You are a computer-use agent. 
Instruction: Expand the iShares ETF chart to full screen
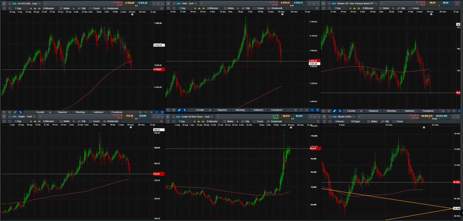(457, 3)
